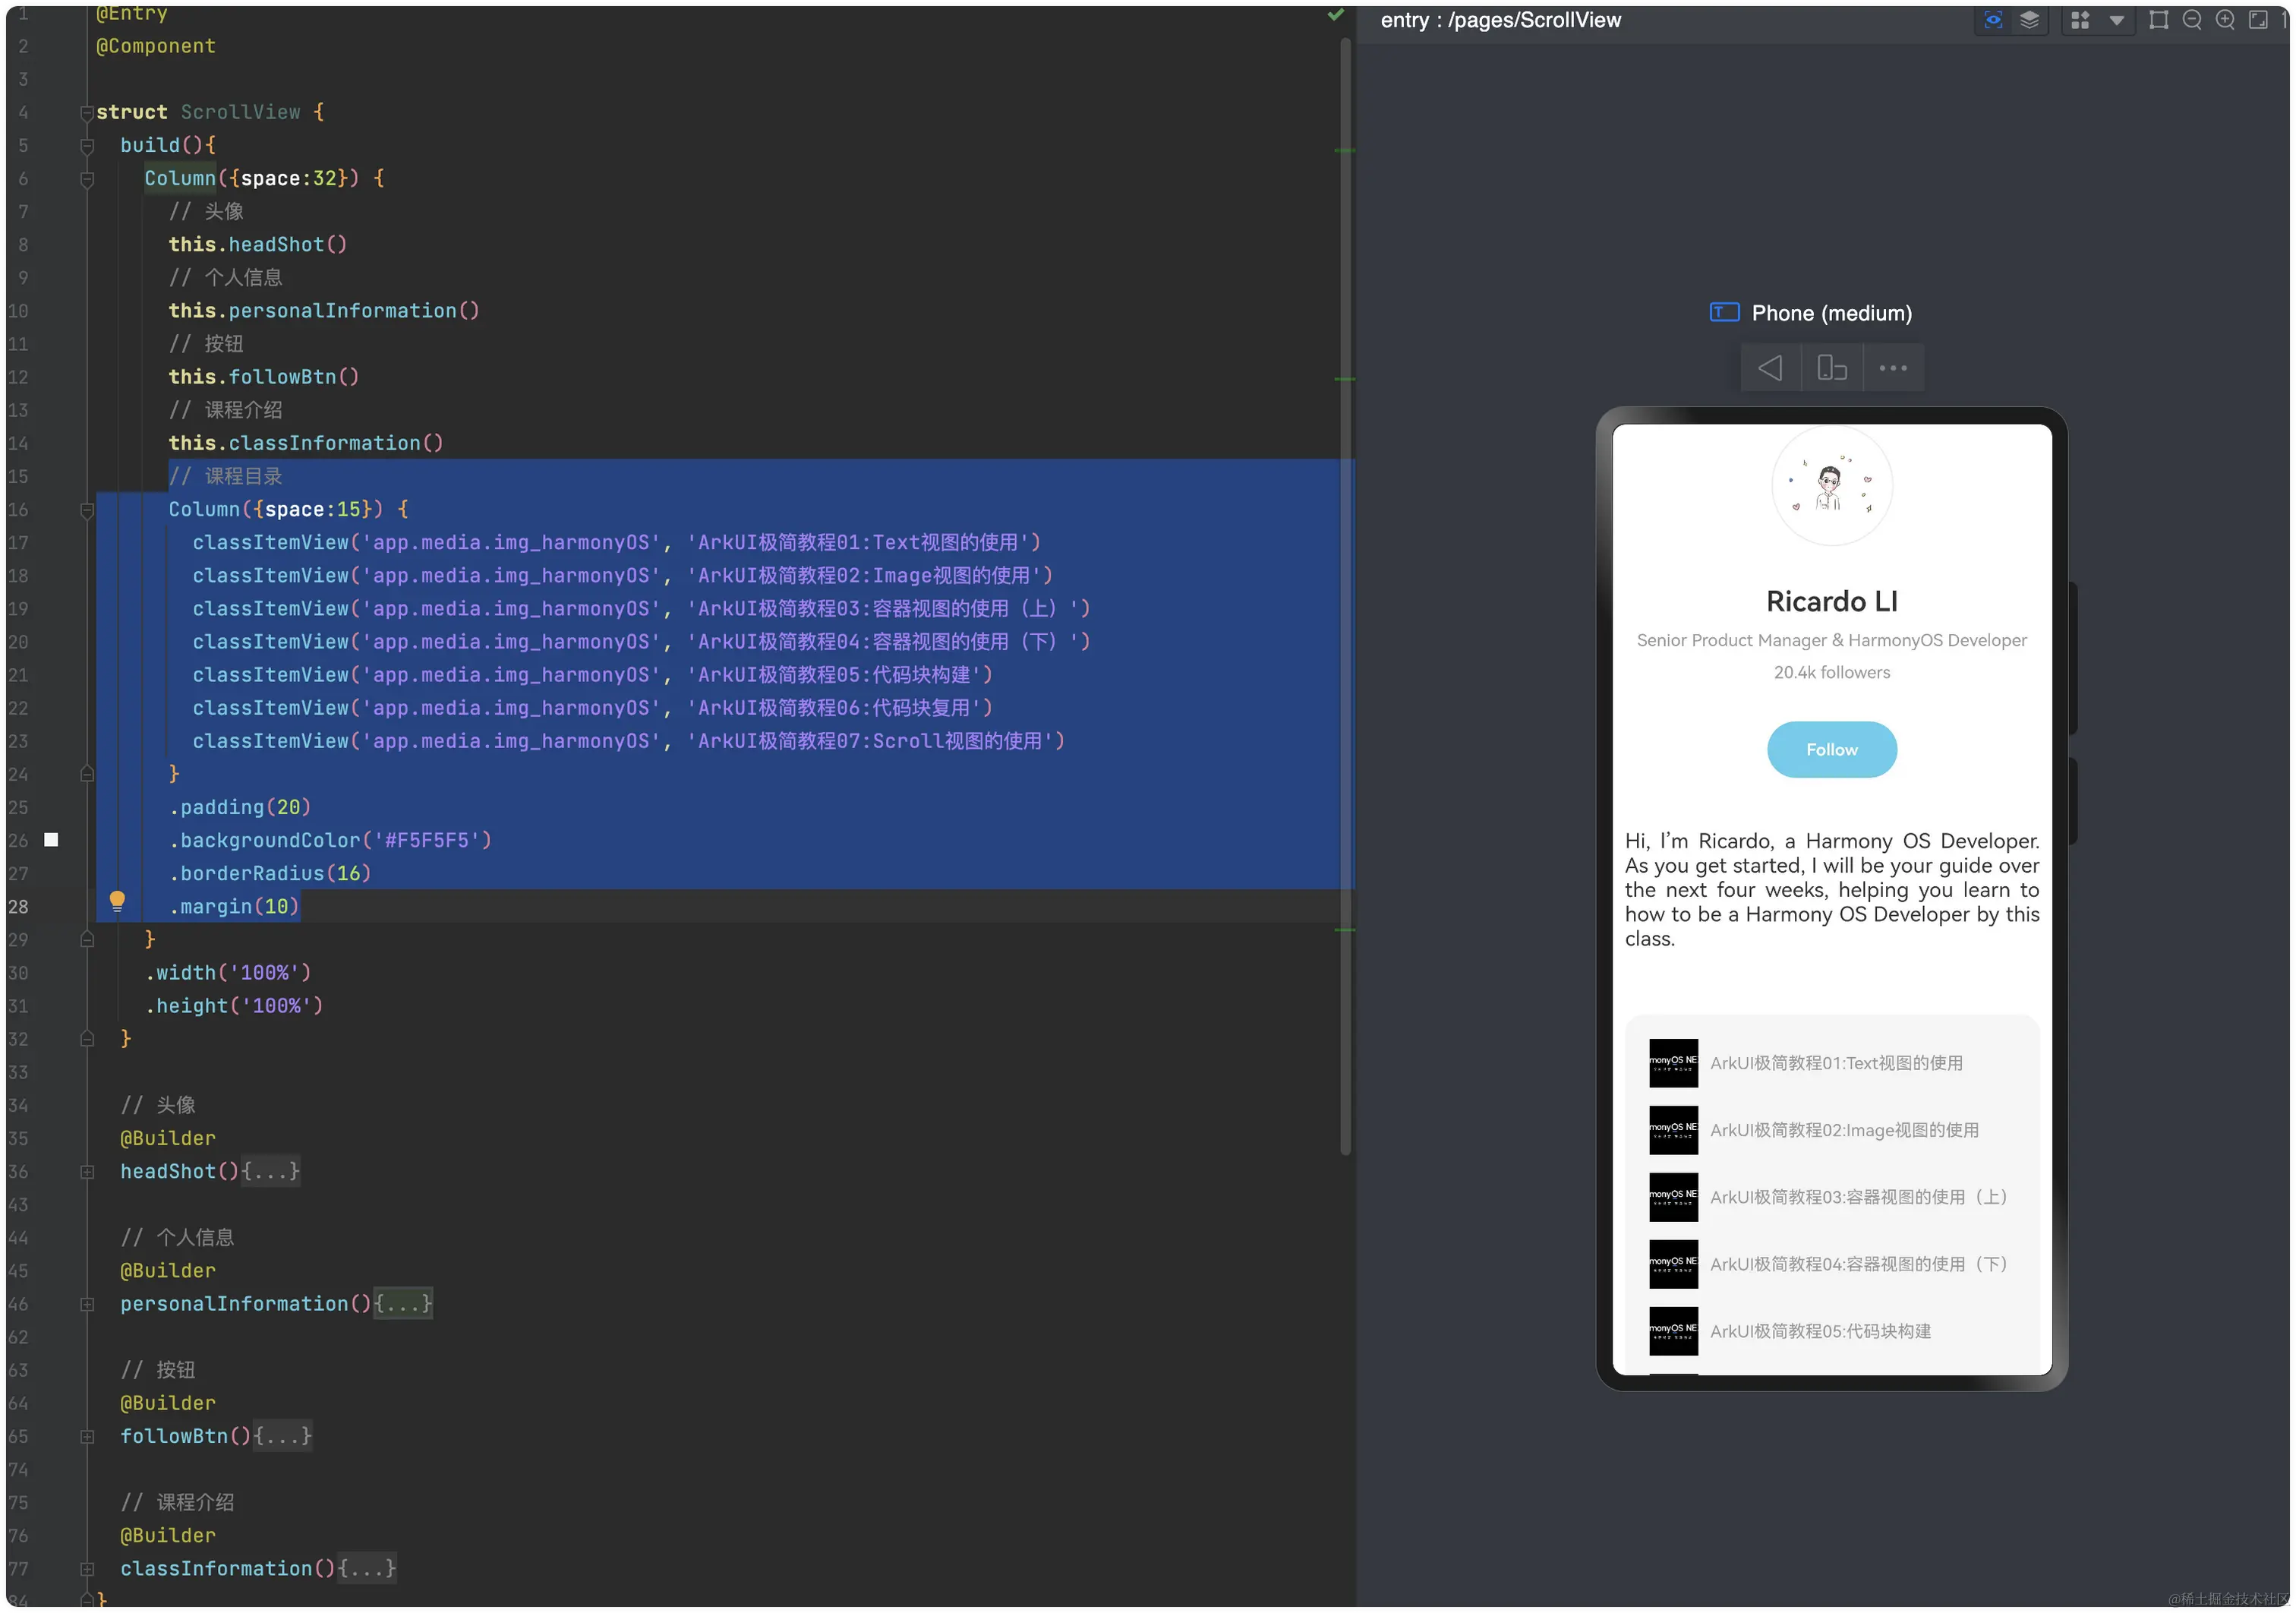Viewport: 2296px width, 1613px height.
Task: Click on 'this.classInformation()' code line
Action: tap(305, 443)
